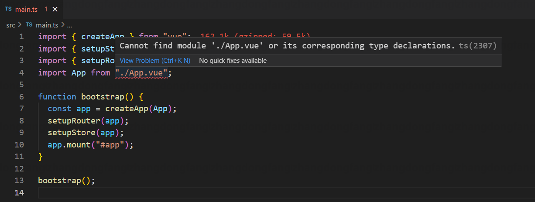The width and height of the screenshot is (535, 202).
Task: Click the error message text in hover
Action: click(x=288, y=45)
